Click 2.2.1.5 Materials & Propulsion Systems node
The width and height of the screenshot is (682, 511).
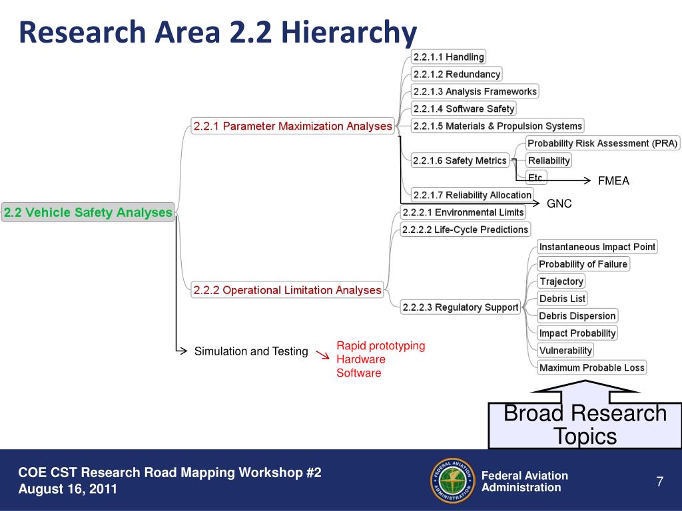click(498, 126)
